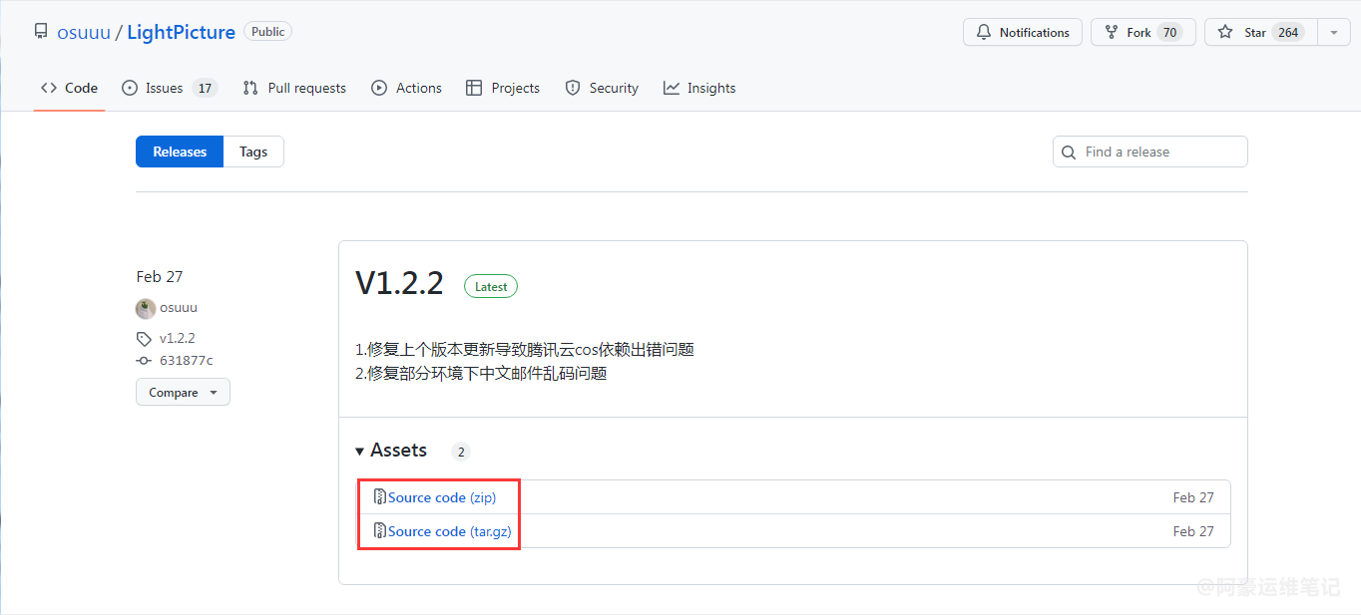Open the v1.2.2 tag link
The height and width of the screenshot is (615, 1361).
click(x=178, y=338)
